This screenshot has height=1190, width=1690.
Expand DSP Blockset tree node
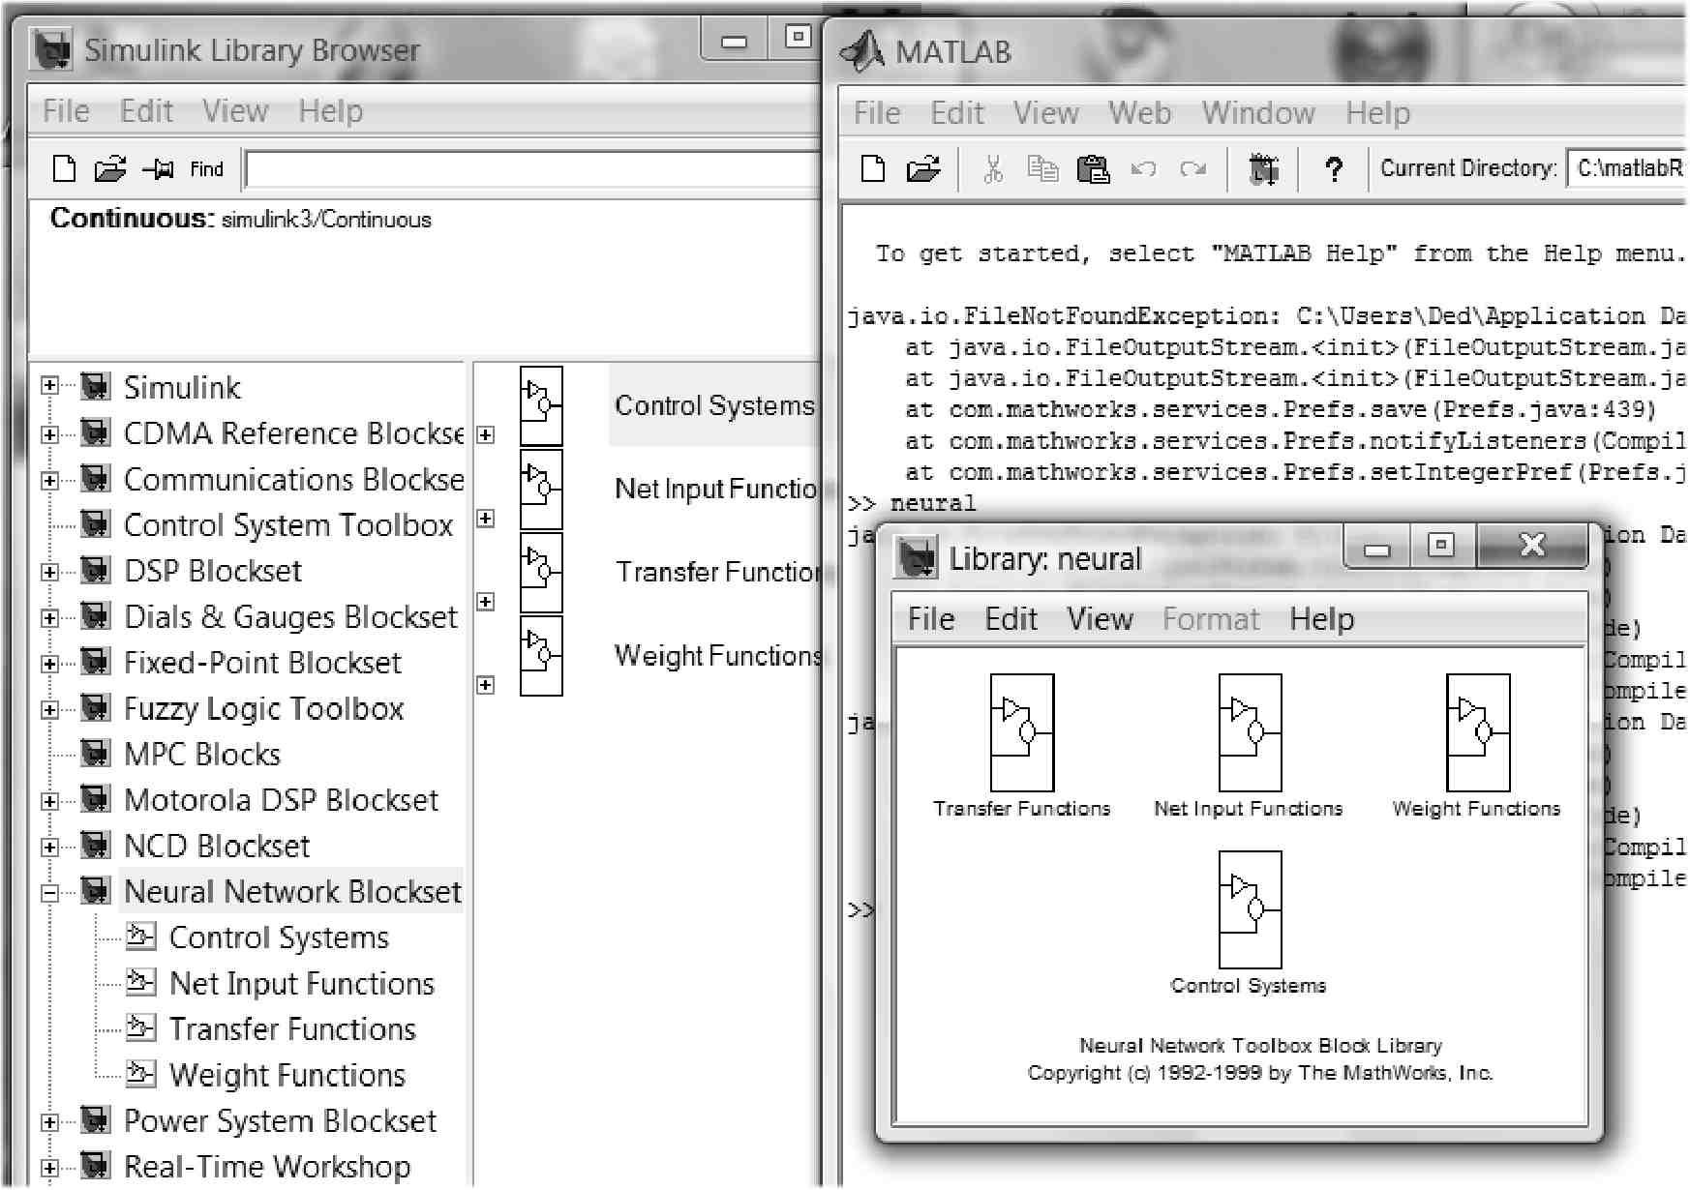(50, 572)
